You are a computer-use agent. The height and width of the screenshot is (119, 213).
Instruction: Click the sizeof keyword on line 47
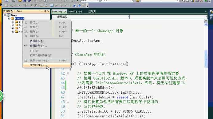pyautogui.click(x=123, y=97)
